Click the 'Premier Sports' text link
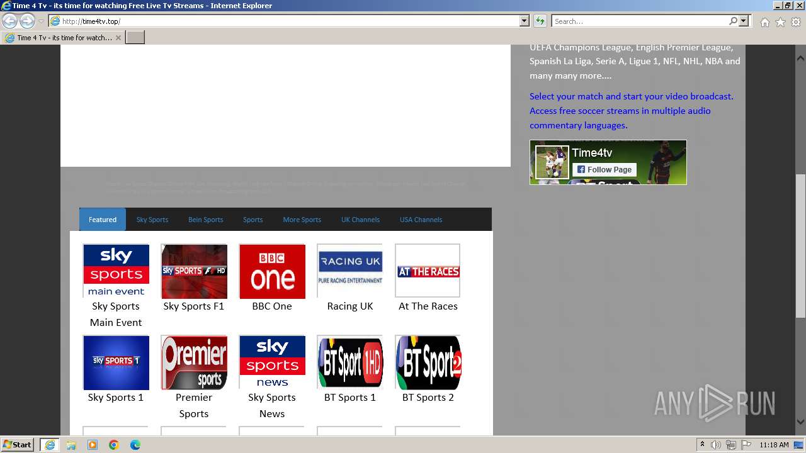The image size is (806, 453). point(194,405)
